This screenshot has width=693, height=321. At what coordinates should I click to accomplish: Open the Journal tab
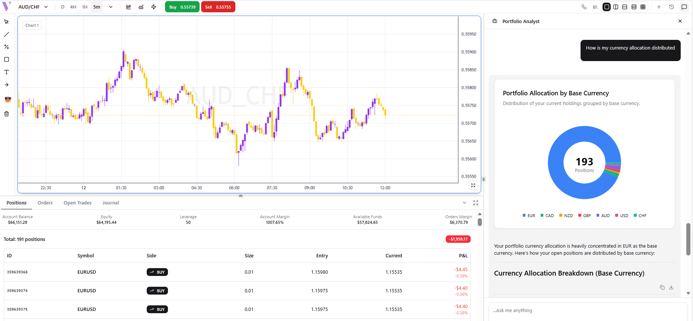coord(111,203)
